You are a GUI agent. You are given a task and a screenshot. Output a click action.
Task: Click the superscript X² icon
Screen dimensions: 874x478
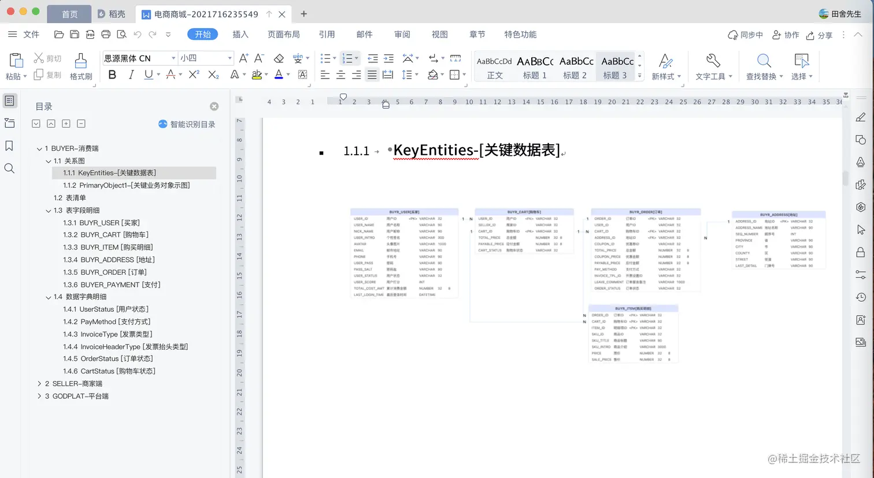pyautogui.click(x=194, y=74)
